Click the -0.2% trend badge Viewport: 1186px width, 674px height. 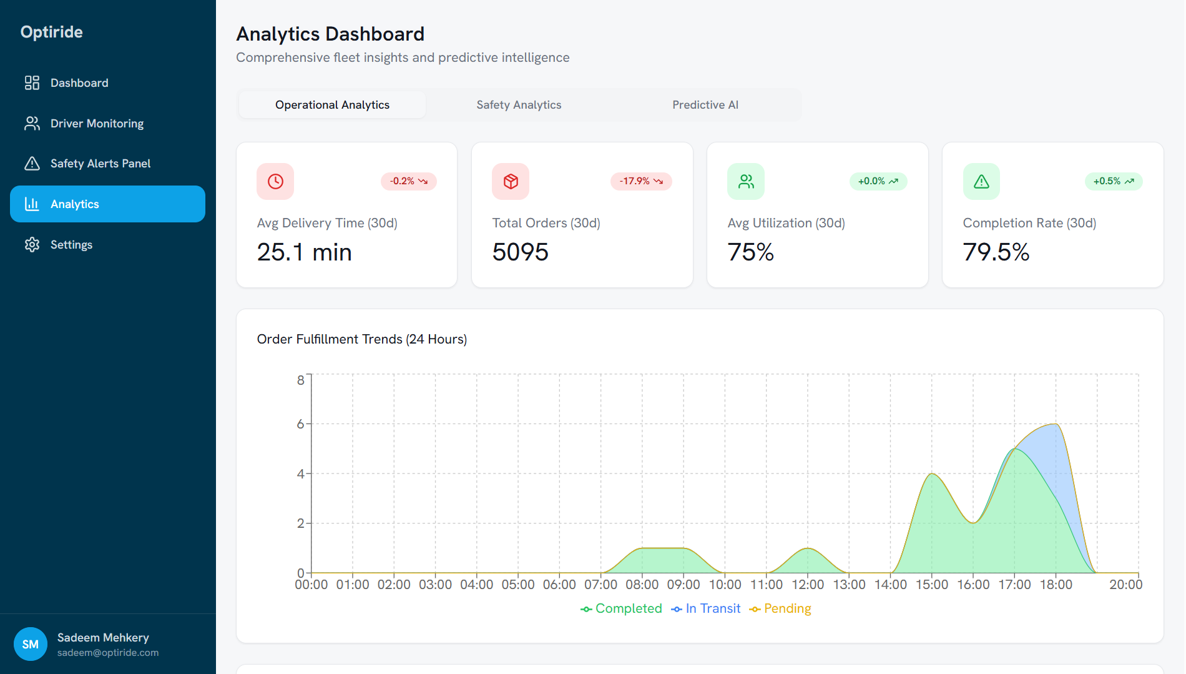(x=409, y=181)
